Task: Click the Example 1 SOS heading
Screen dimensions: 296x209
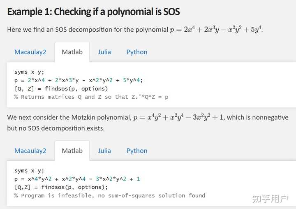Action: coord(93,11)
